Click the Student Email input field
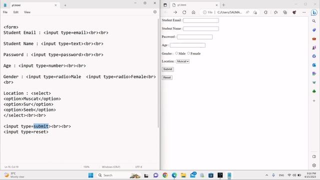The width and height of the screenshot is (320, 180). (x=201, y=20)
